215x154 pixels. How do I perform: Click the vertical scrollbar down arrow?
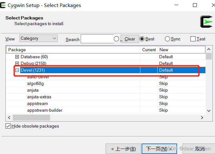point(209,110)
